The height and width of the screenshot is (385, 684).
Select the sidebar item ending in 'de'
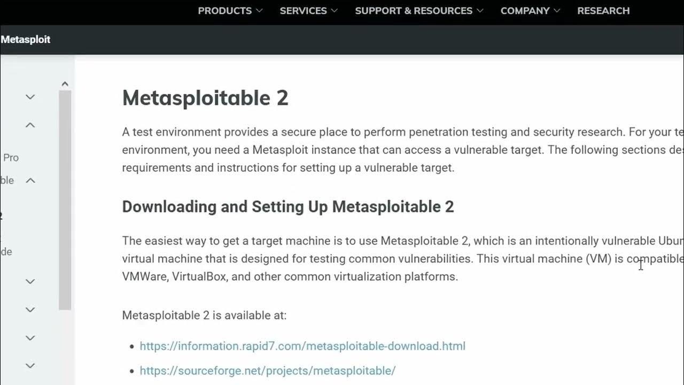click(x=6, y=251)
